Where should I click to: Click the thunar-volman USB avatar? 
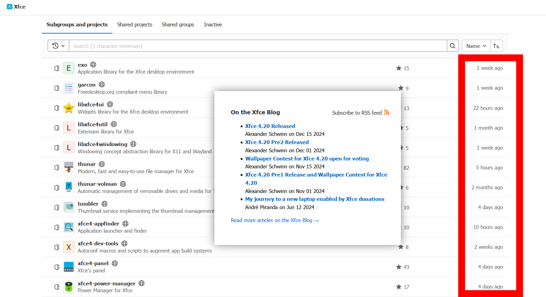[69, 187]
